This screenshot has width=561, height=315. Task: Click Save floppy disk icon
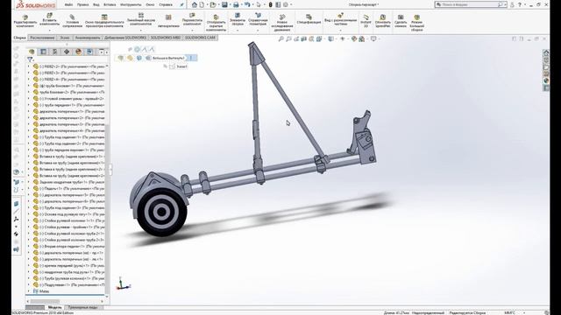[x=224, y=4]
